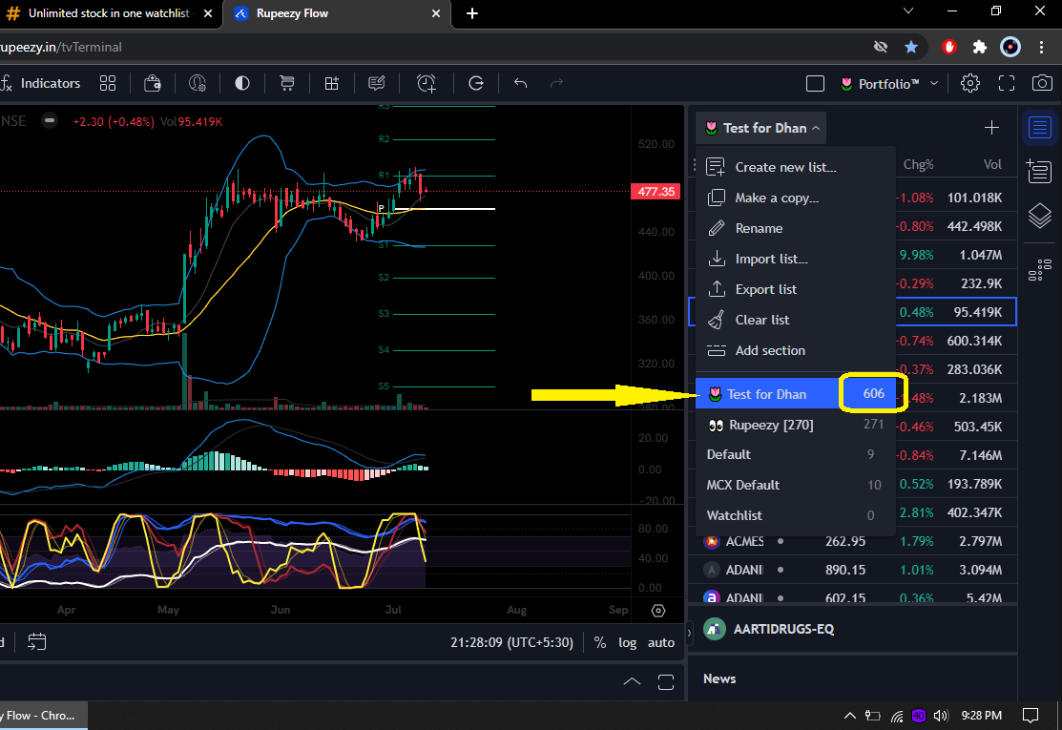This screenshot has height=730, width=1062.
Task: Add a symbol with the watchlist plus
Action: (991, 127)
